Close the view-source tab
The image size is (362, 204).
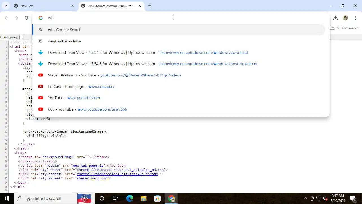[x=140, y=6]
